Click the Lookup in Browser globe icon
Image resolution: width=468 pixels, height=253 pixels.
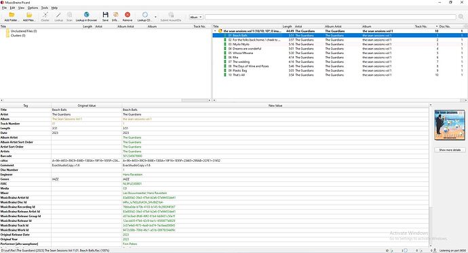point(87,15)
